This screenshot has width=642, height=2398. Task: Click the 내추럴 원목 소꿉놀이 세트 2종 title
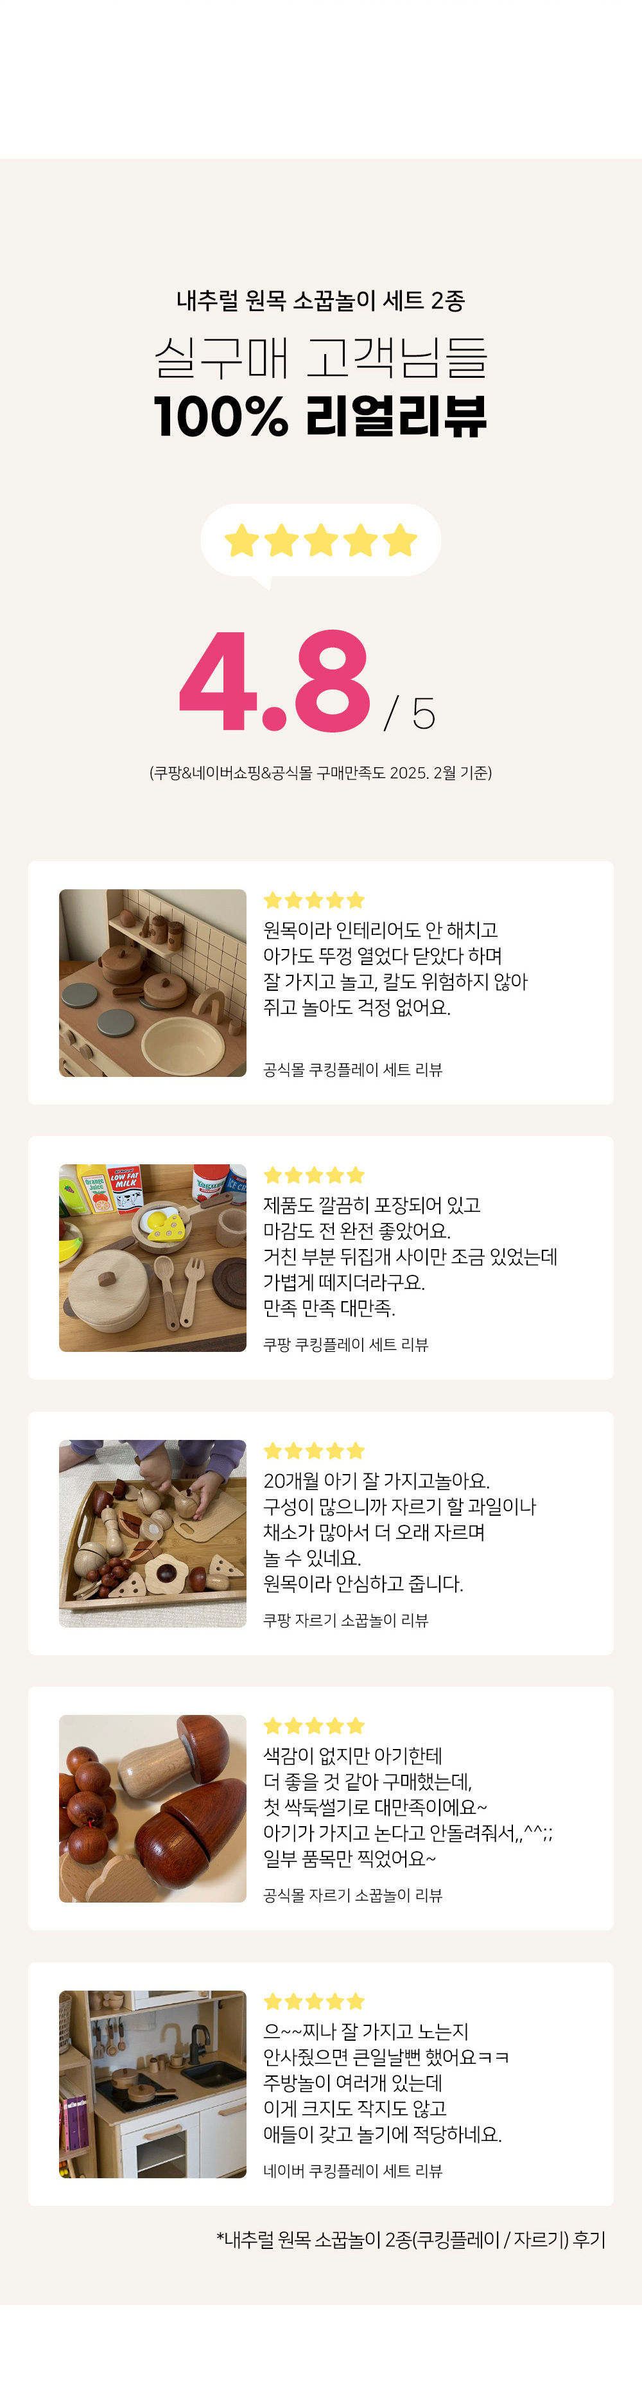pos(321,301)
